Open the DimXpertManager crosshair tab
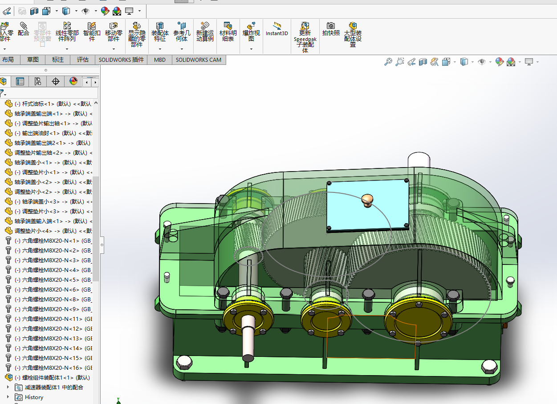This screenshot has height=404, width=557. pyautogui.click(x=56, y=81)
